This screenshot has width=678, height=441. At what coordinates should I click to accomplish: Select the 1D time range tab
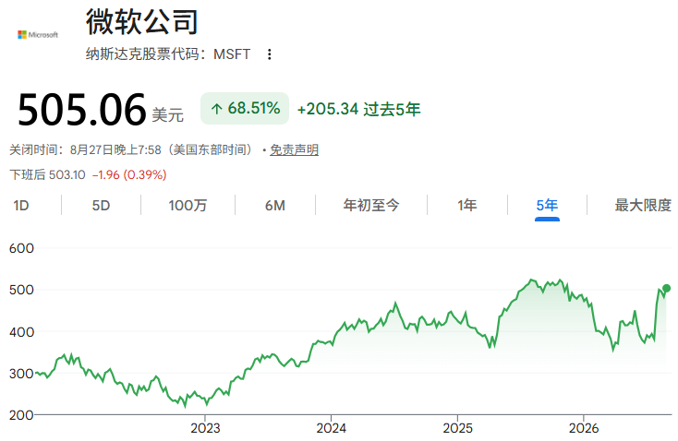pos(20,206)
